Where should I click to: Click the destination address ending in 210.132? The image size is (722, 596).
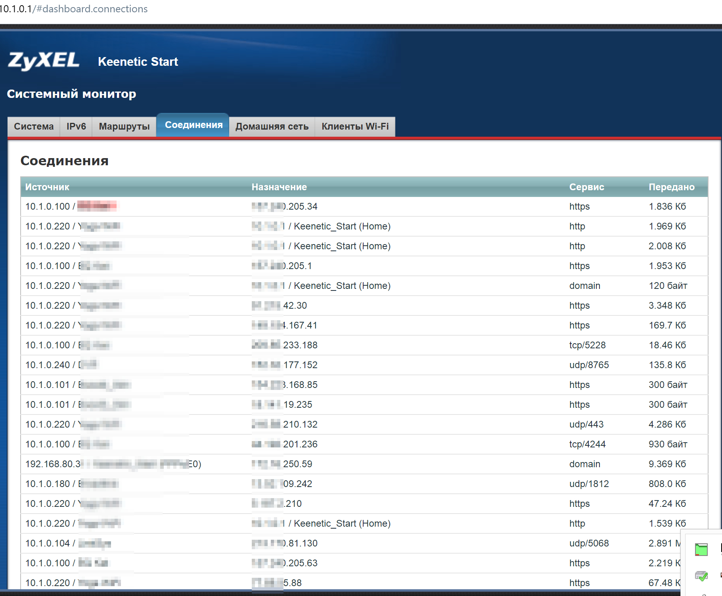(x=285, y=424)
